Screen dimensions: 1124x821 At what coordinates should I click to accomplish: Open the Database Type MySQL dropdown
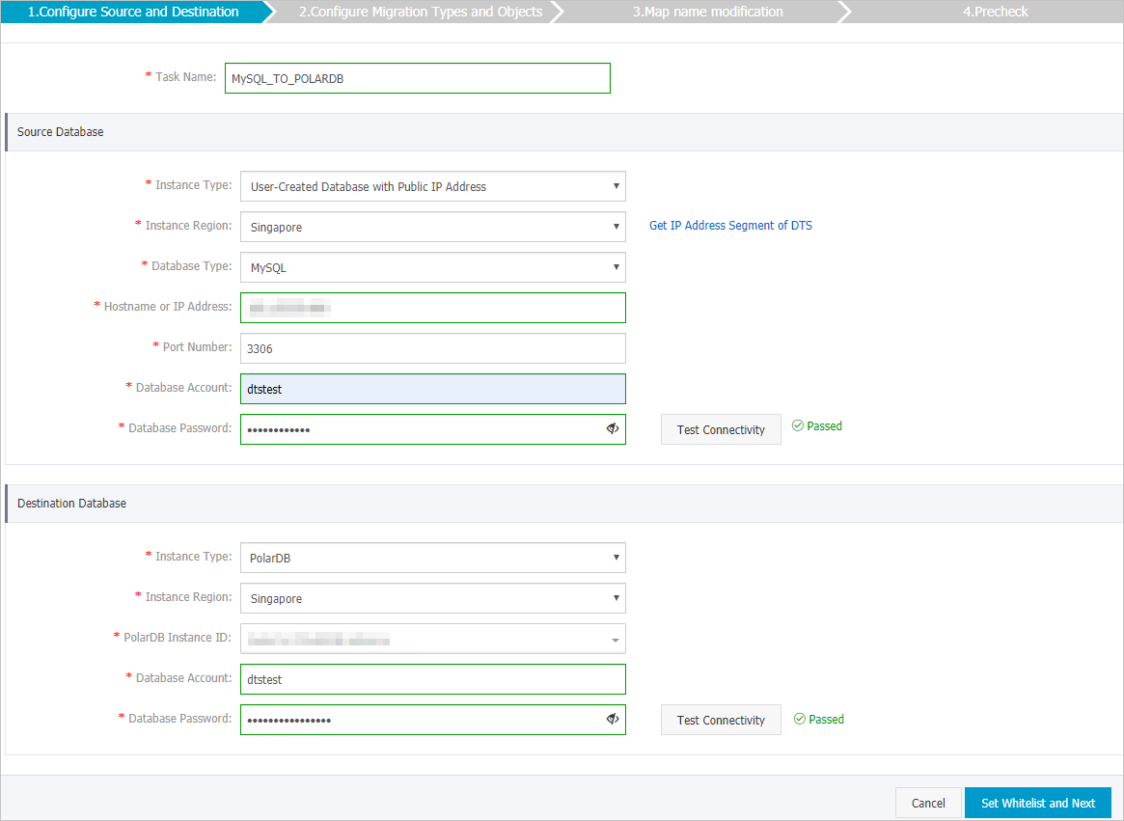point(433,267)
